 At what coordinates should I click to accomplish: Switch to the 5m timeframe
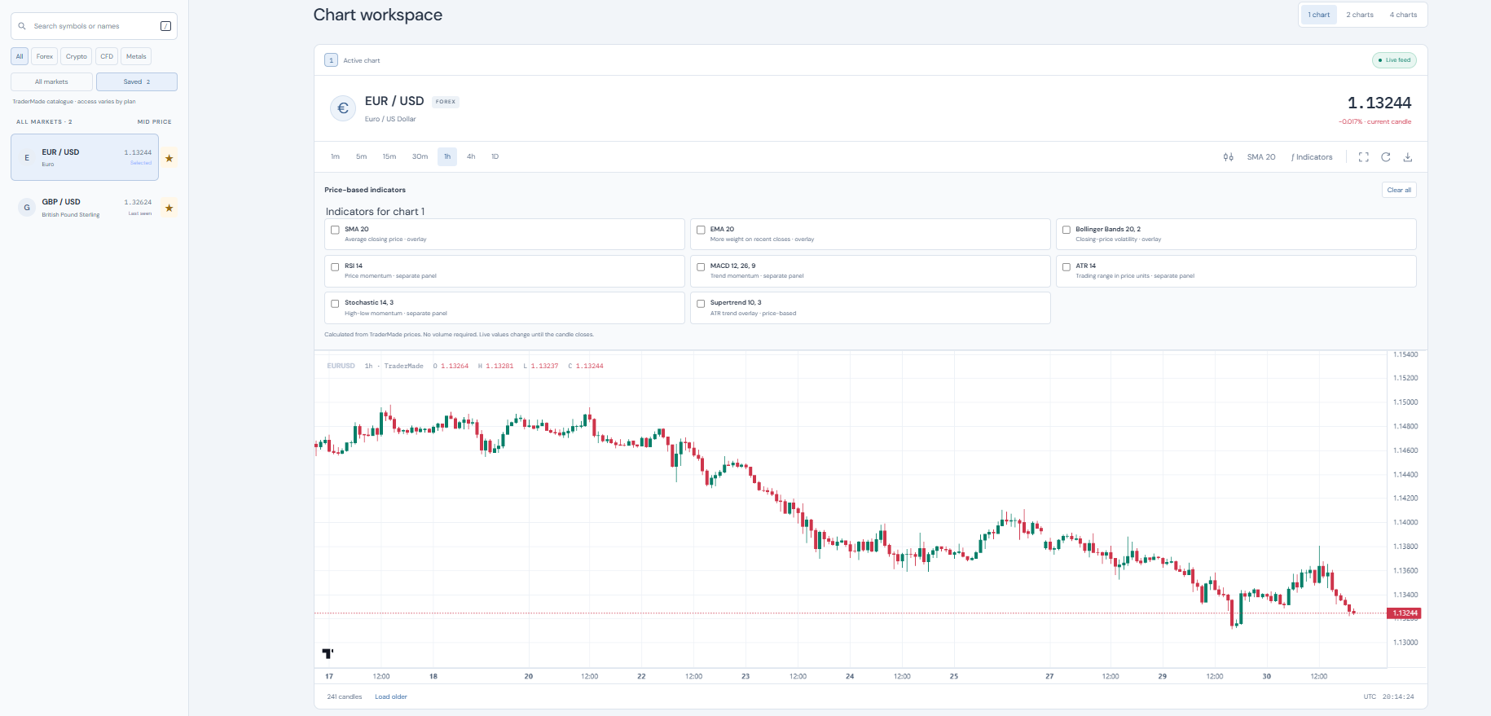[x=361, y=156]
